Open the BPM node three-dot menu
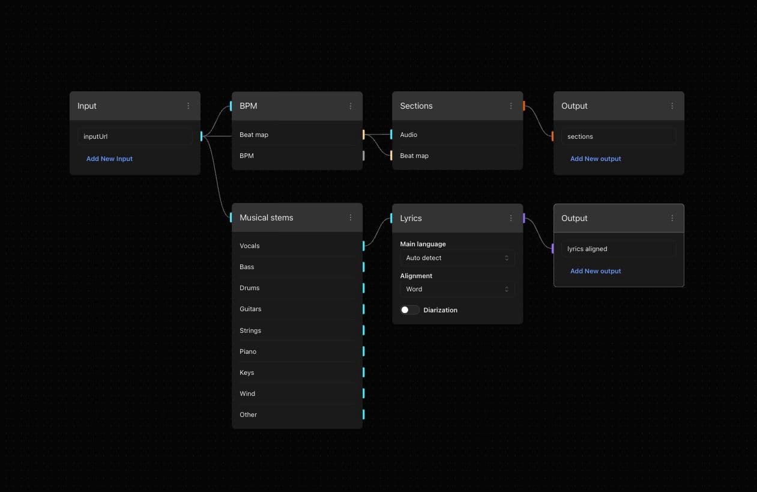Image resolution: width=757 pixels, height=492 pixels. tap(351, 106)
